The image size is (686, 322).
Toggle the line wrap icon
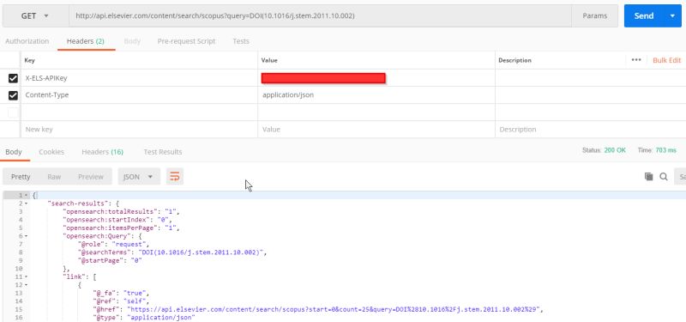pyautogui.click(x=175, y=177)
